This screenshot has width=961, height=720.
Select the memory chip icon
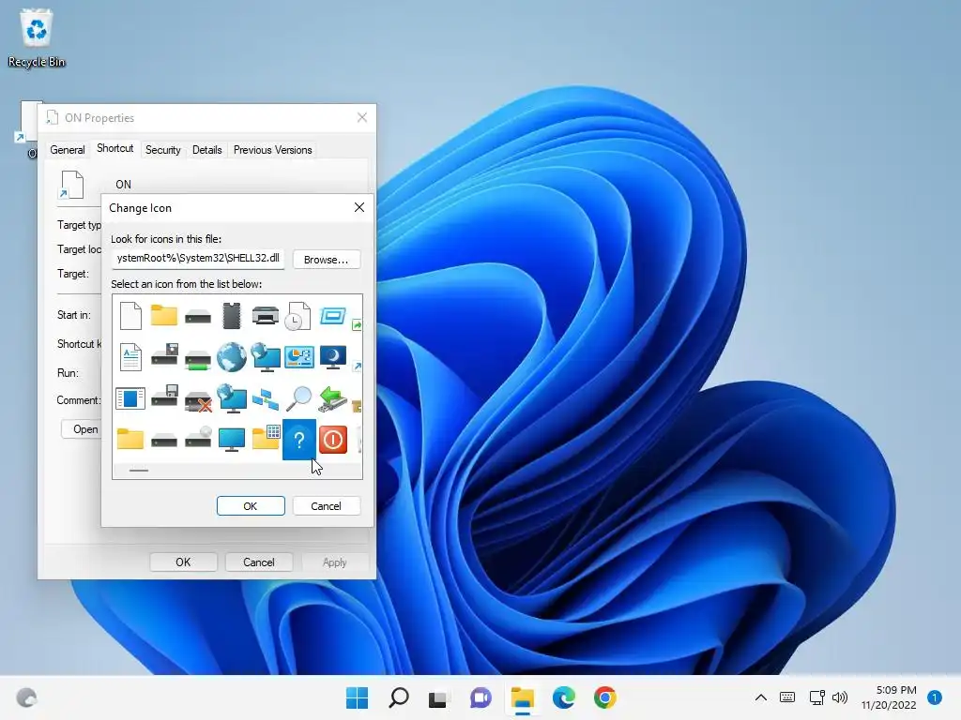coord(232,317)
